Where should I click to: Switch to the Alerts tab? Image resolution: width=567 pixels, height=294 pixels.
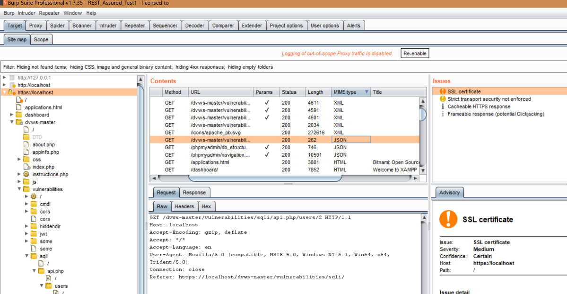pos(354,26)
